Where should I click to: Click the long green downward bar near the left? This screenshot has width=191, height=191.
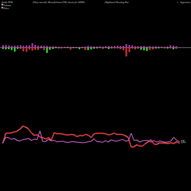pos(47,50)
